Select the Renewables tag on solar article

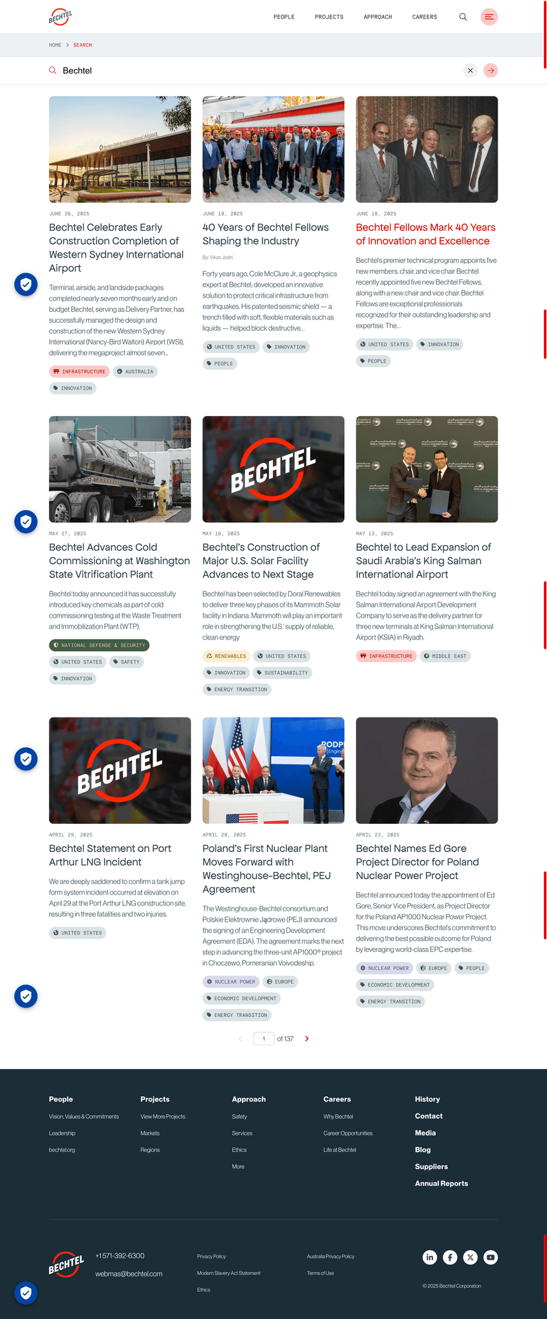tap(225, 656)
